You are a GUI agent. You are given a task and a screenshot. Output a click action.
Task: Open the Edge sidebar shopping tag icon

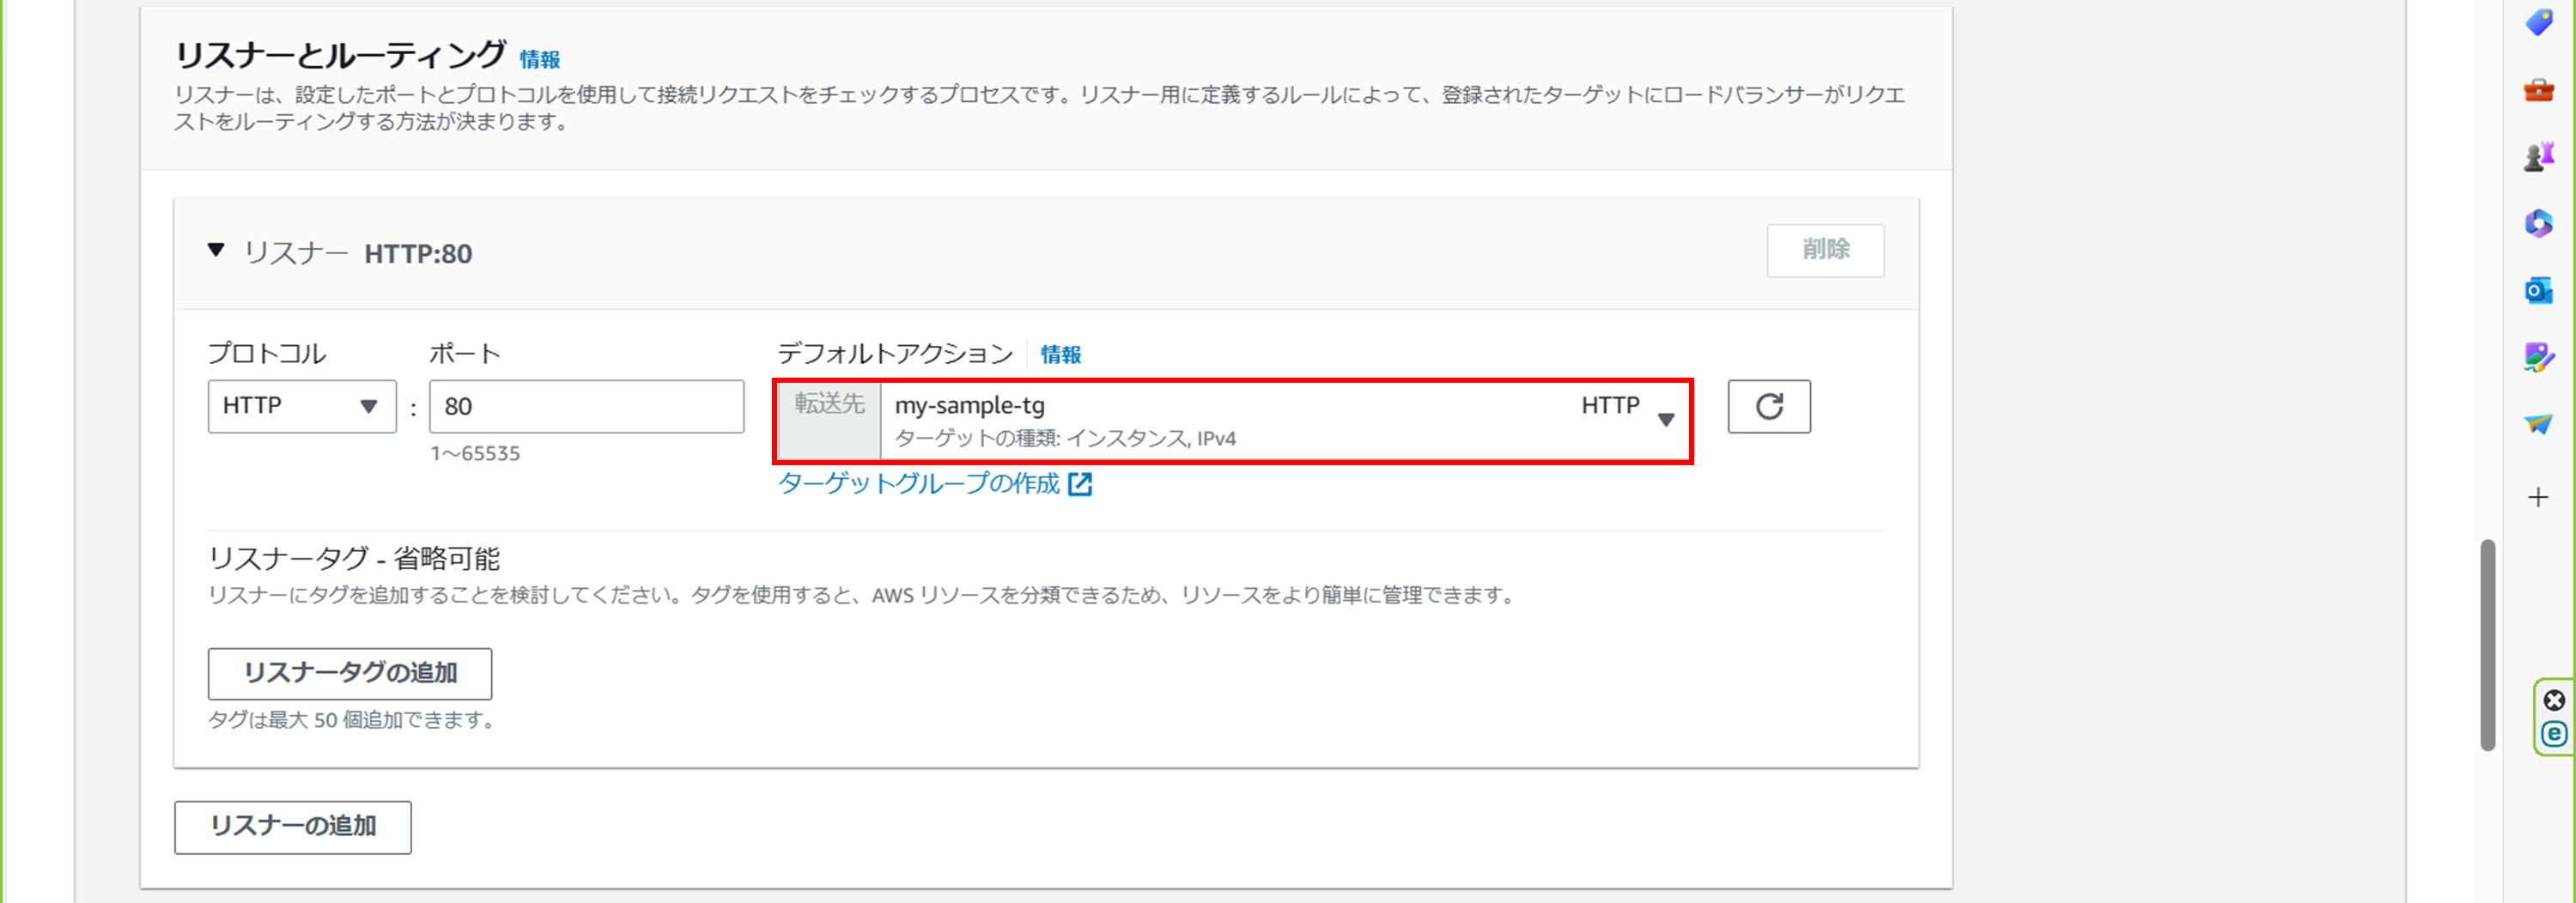[x=2538, y=22]
